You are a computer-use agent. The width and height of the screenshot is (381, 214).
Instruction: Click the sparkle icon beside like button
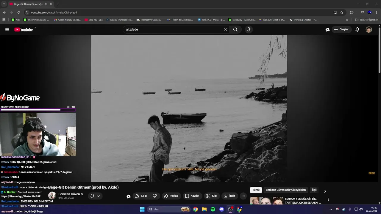129,196
